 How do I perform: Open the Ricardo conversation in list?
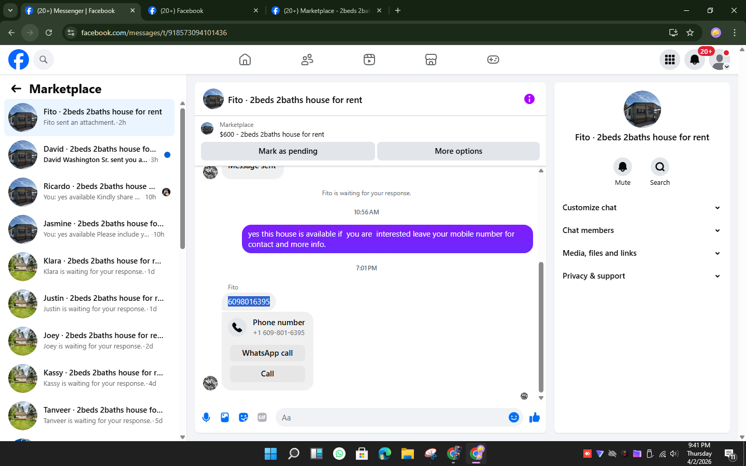point(90,192)
